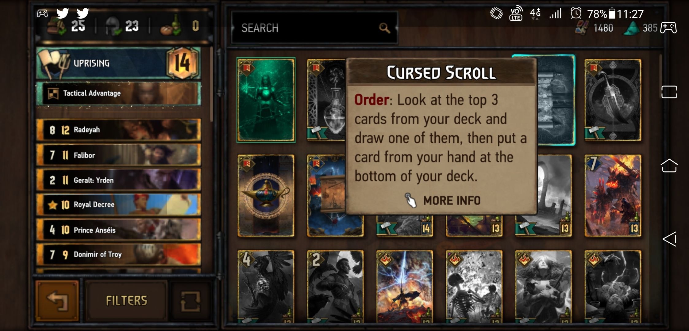Select Royal Decree in deck list
This screenshot has height=331, width=689.
click(x=119, y=205)
